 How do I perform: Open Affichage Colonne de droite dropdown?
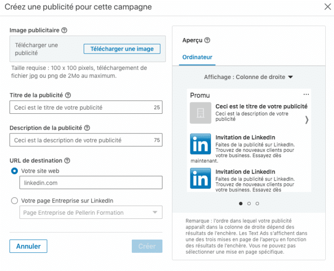coord(248,77)
